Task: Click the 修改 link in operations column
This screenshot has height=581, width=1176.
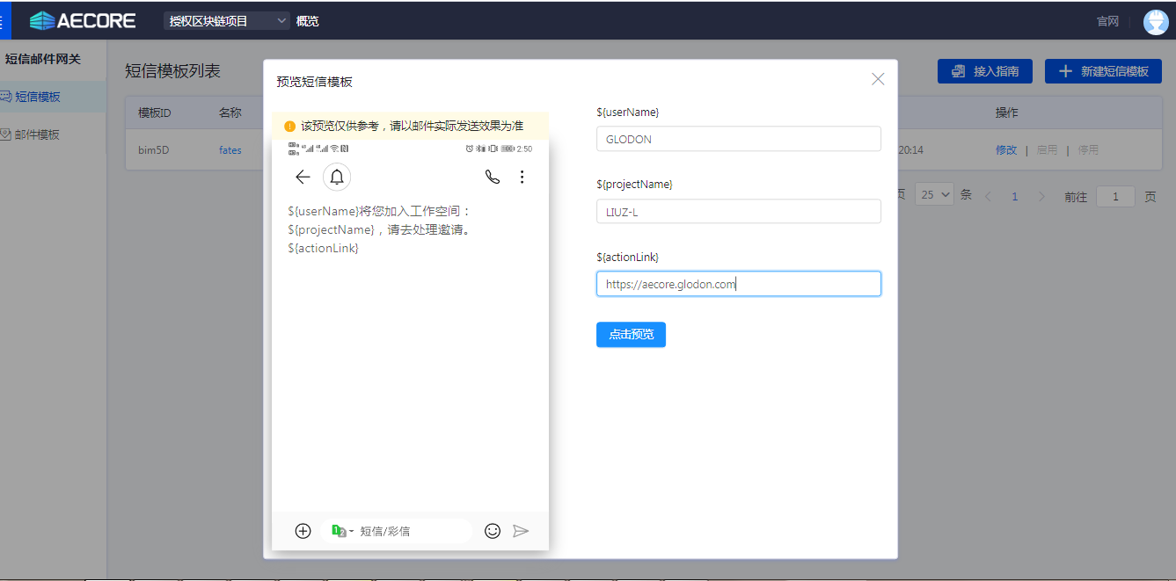Action: 1005,150
